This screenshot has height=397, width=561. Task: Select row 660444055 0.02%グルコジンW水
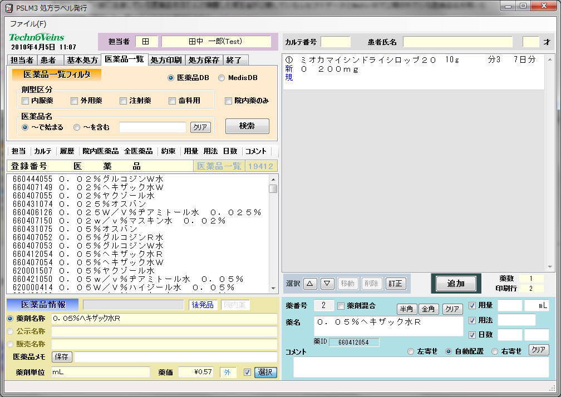(138, 179)
